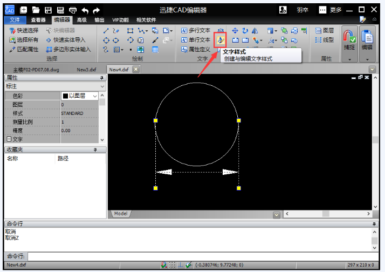Image resolution: width=385 pixels, height=272 pixels.
Task: Switch to the New3.dxf document tab
Action: click(x=86, y=70)
